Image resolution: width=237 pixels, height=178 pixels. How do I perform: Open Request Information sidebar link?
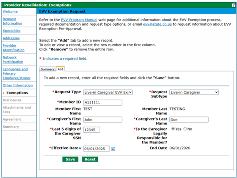[12, 21]
